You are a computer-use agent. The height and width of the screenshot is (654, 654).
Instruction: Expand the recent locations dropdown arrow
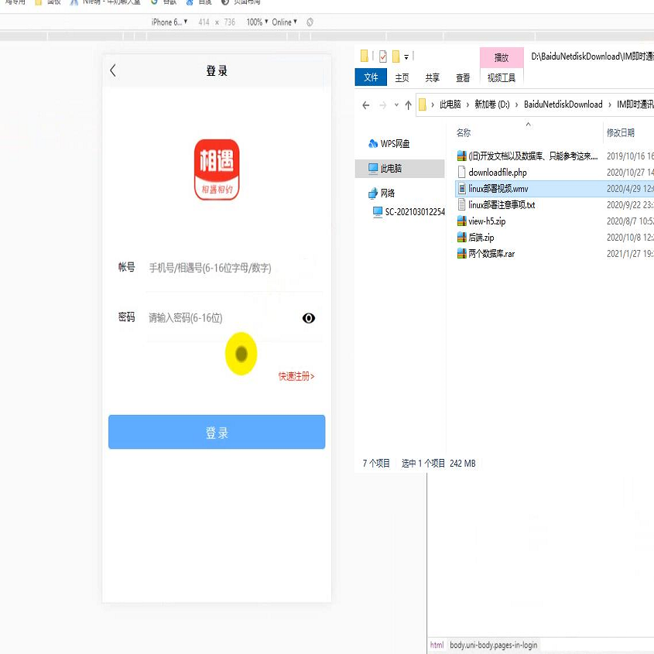coord(396,105)
